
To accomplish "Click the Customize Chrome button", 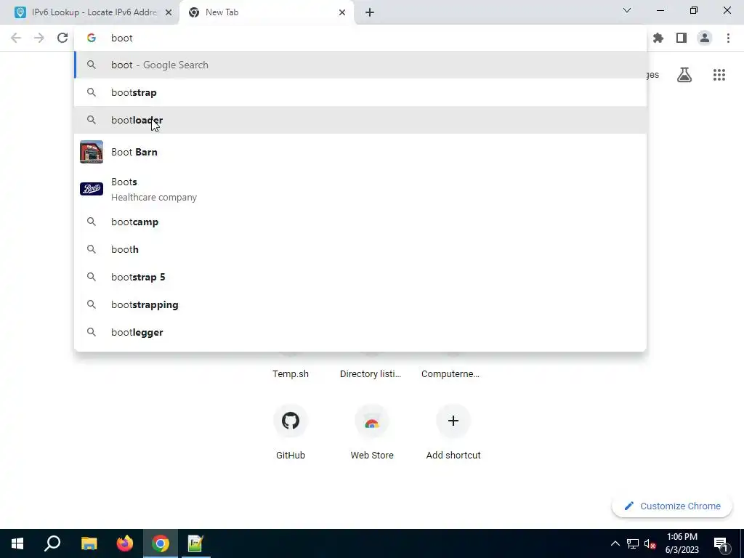I will pos(672,506).
